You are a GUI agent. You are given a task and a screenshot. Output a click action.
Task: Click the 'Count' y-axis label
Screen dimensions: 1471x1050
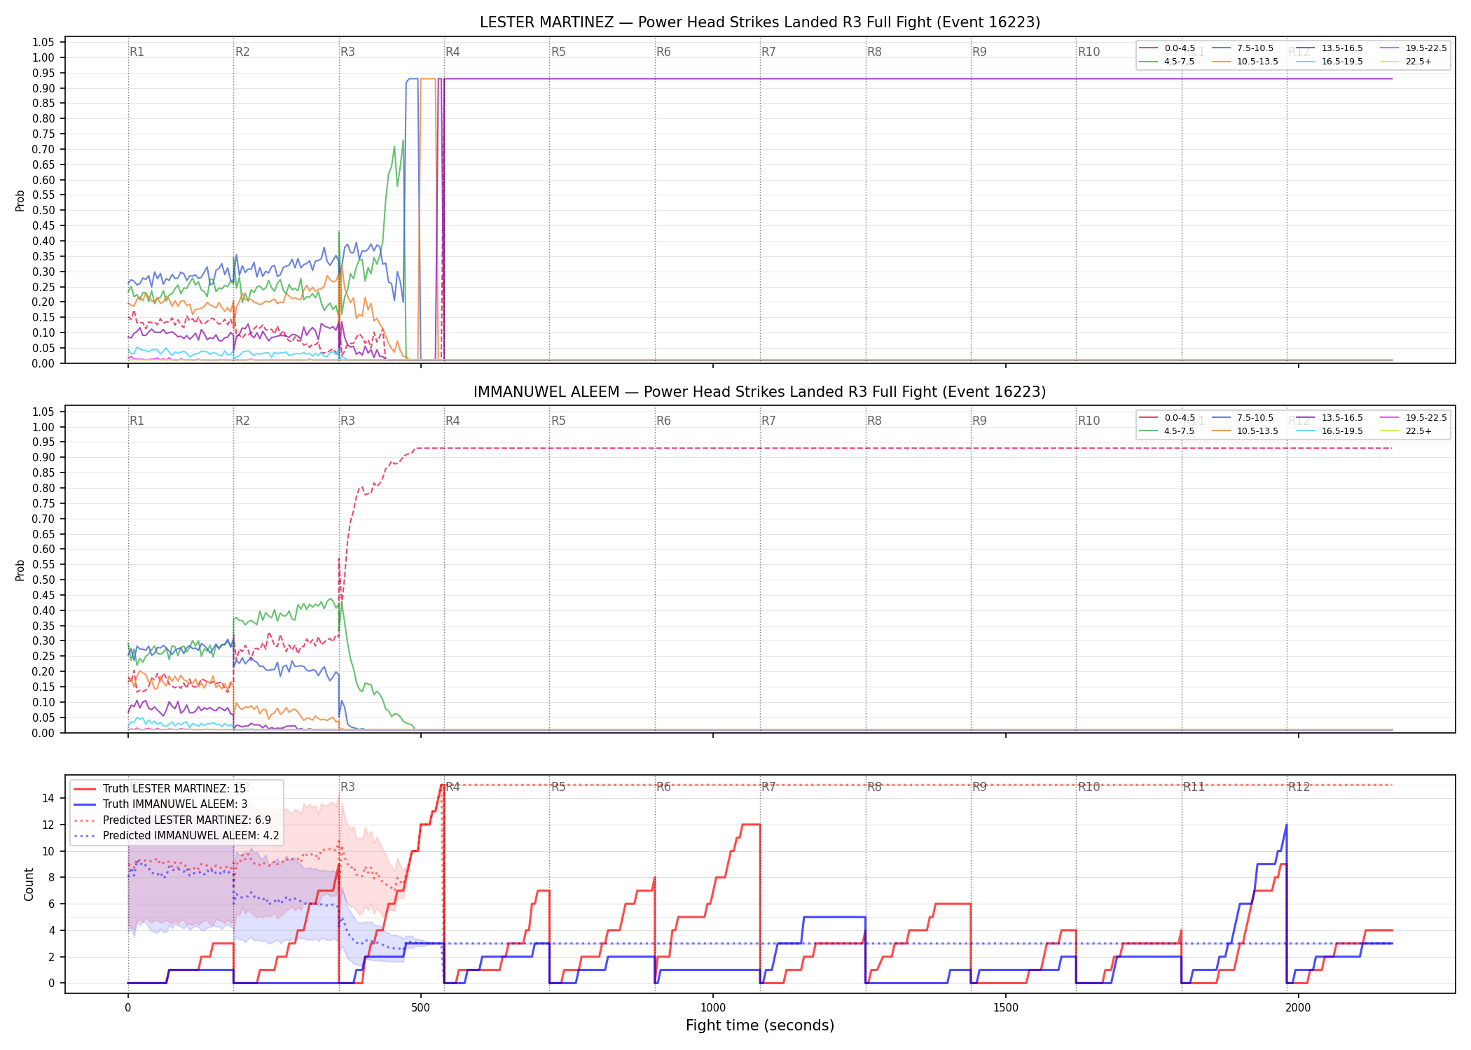29,884
